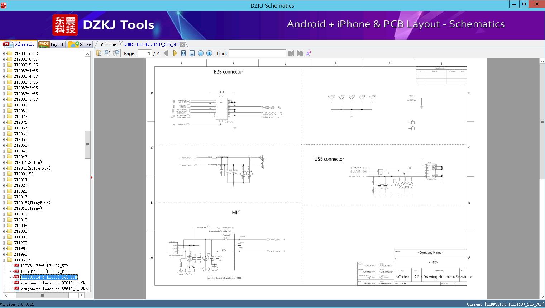Click the tree panel scroll down arrow
Viewport: 545px width, 308px height.
pyautogui.click(x=87, y=289)
